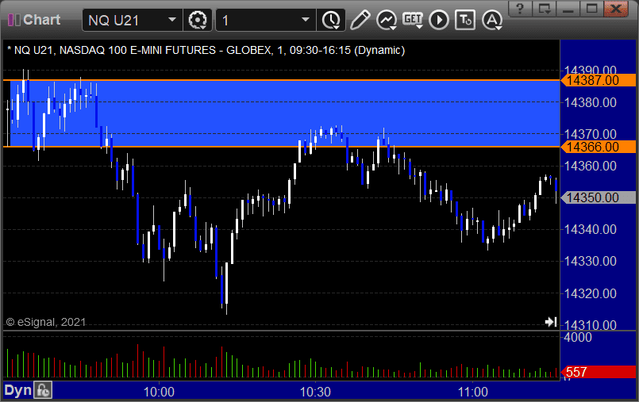Click the red 557 volume label
The image size is (639, 402).
tap(598, 372)
